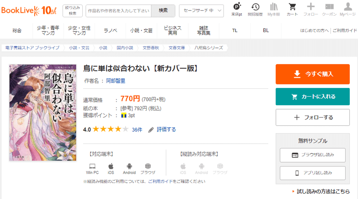Click the 今すぐ購入 buy now button
Viewport: 358px width, 199px height.
(312, 74)
